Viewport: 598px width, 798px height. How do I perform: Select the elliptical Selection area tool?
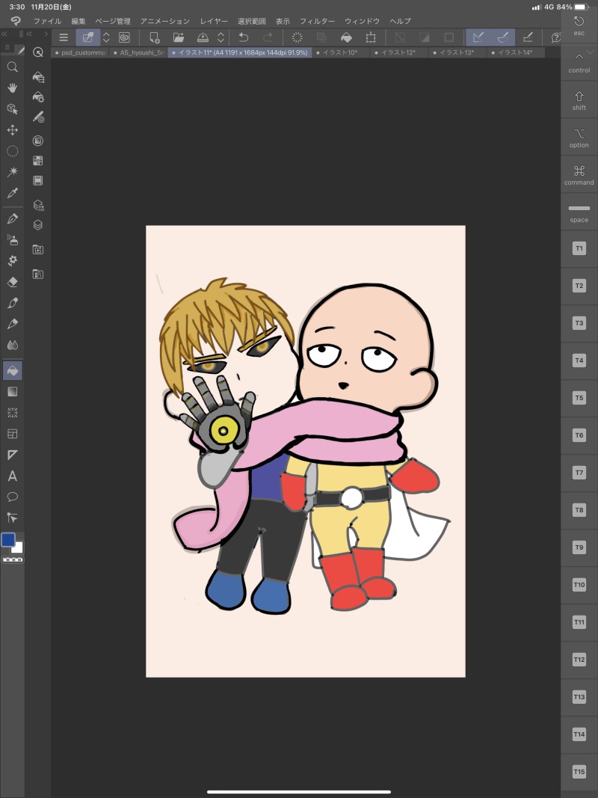12,151
